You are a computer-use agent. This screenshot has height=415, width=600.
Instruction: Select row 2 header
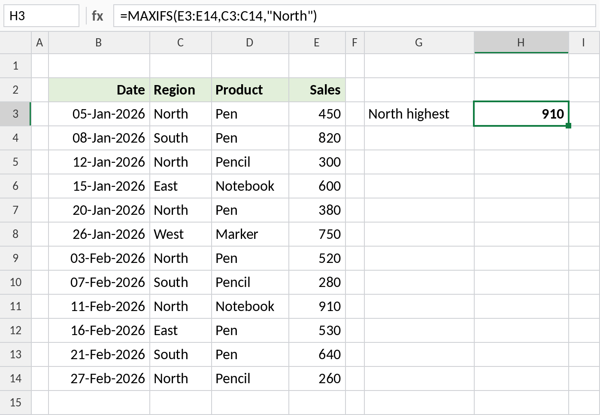point(15,90)
